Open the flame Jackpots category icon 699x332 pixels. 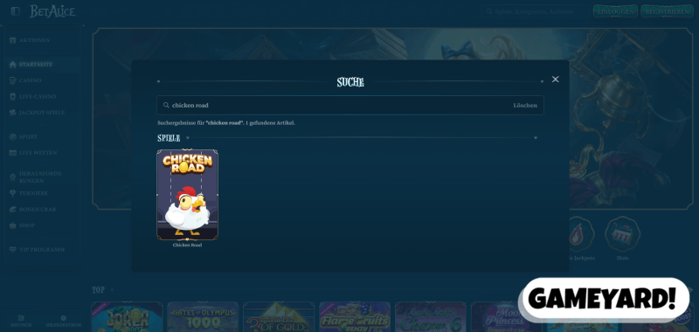coord(578,235)
